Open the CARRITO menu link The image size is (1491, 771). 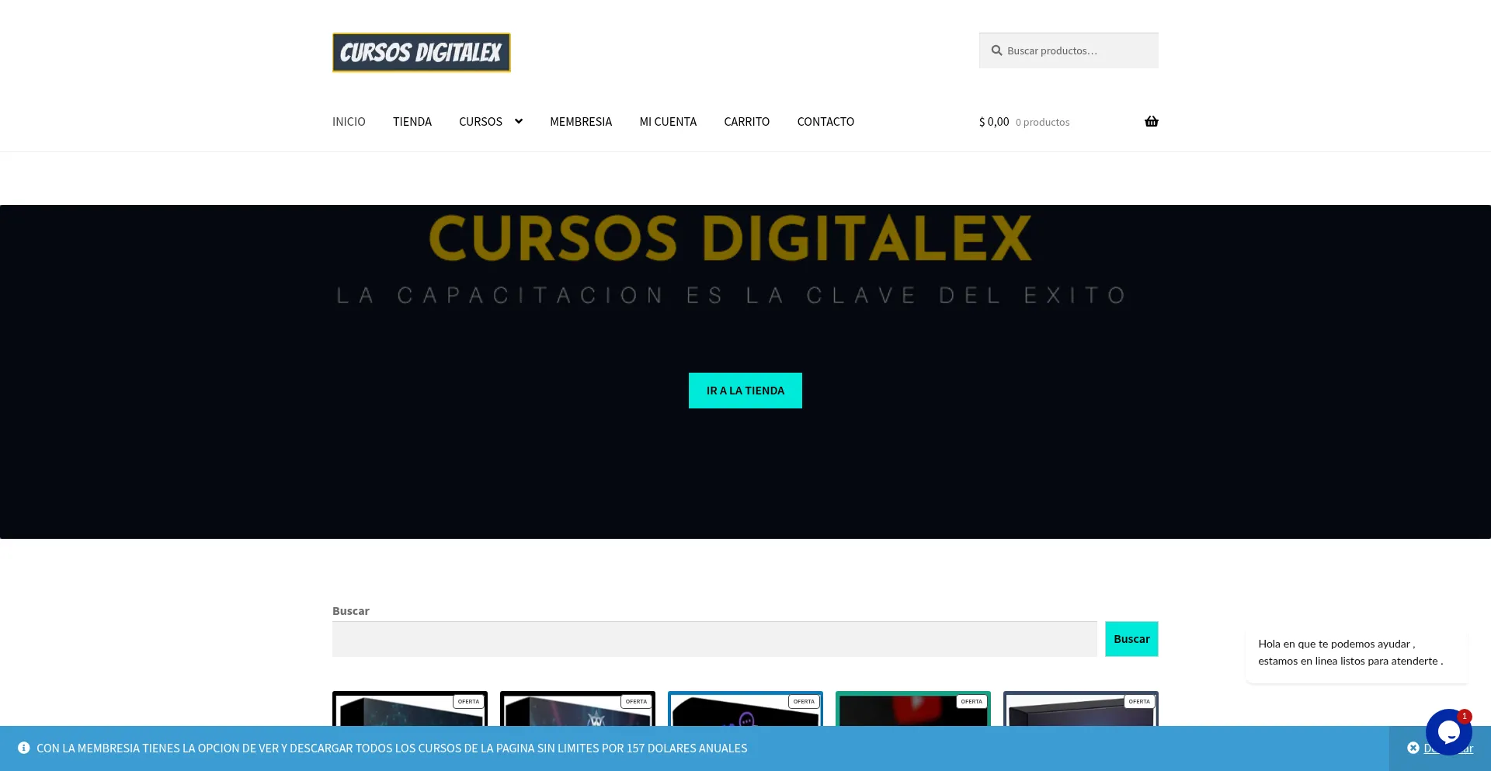coord(746,122)
